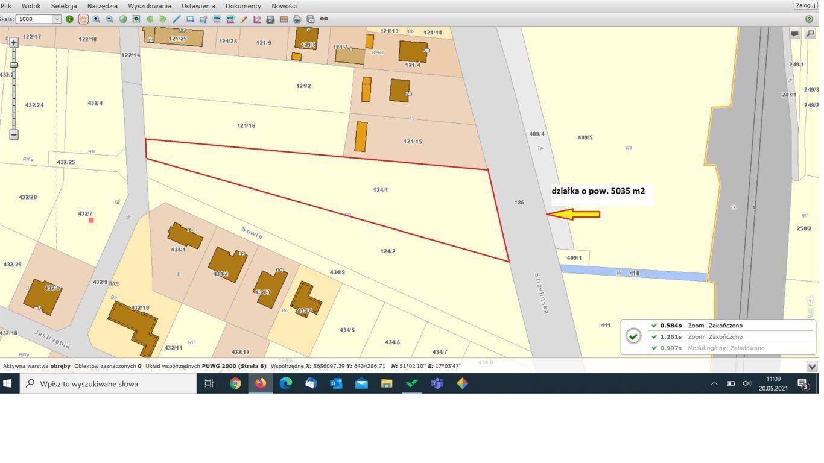Select the line measurement tool
824x463 pixels.
click(177, 19)
